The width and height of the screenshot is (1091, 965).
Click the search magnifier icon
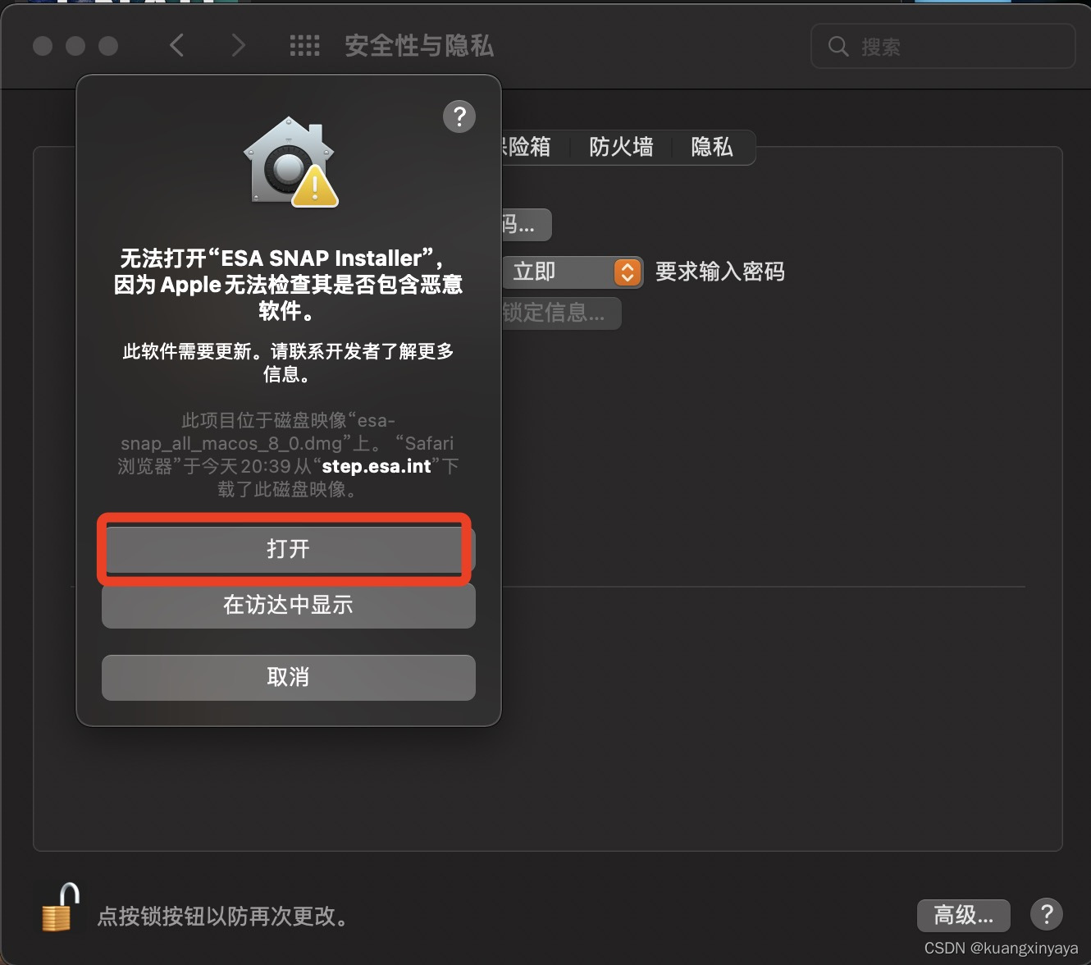coord(838,46)
